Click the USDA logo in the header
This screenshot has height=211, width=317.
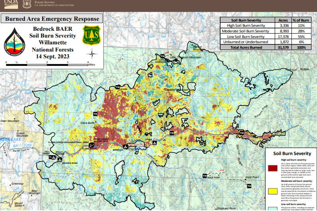click(11, 4)
